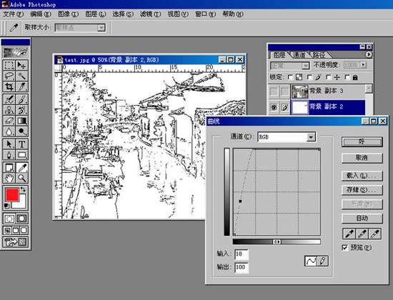
Task: Click the gray point eyedropper in Curves
Action: pos(362,234)
